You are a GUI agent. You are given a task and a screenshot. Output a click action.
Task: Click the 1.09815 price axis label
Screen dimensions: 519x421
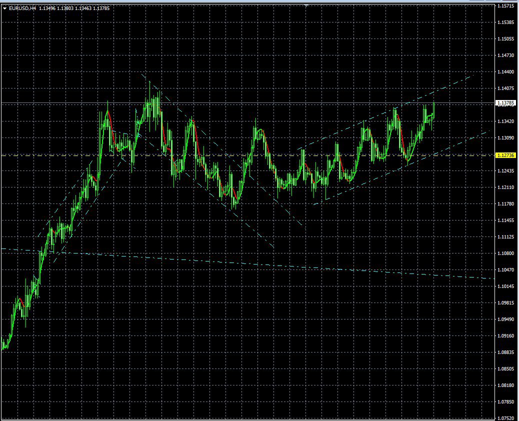[506, 303]
